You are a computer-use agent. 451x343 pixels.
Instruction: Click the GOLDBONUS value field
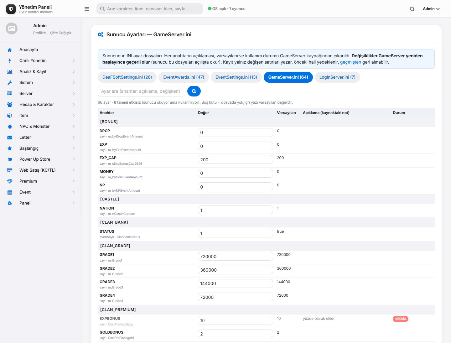(236, 334)
